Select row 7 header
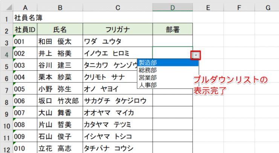Screen dimensions: 279x153 (x=6, y=89)
